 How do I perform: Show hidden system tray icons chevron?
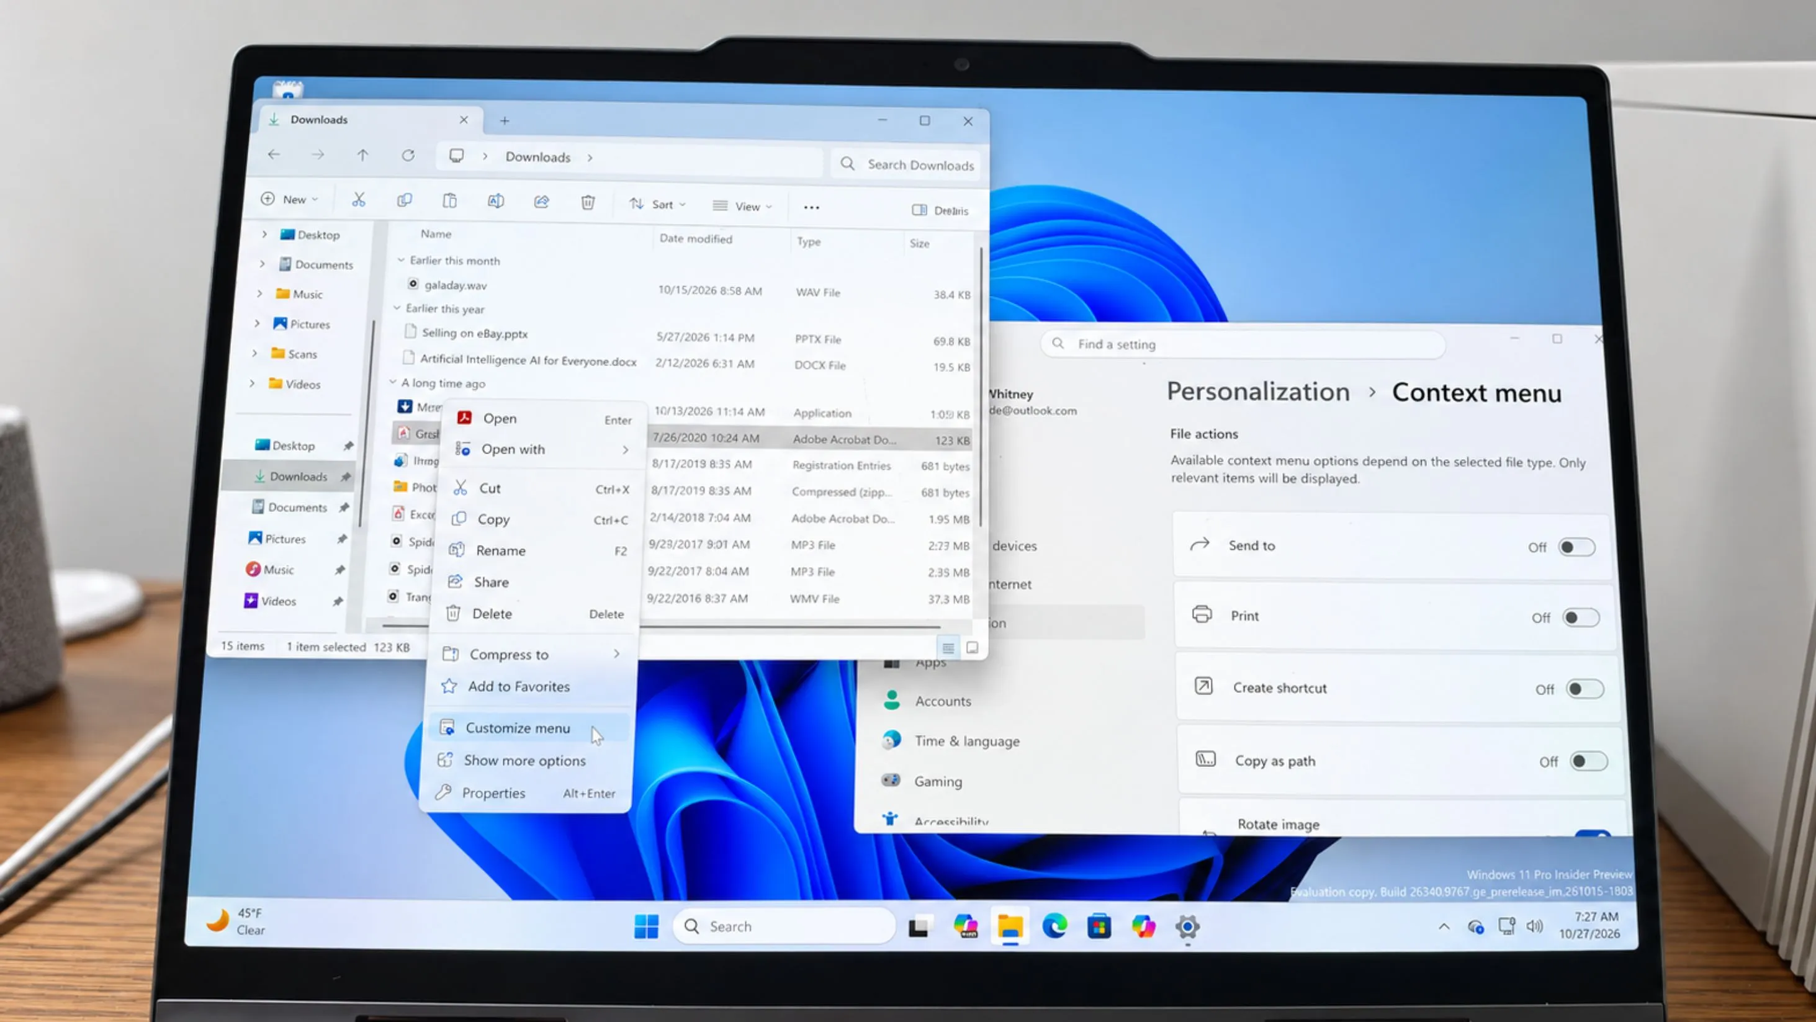pos(1444,926)
